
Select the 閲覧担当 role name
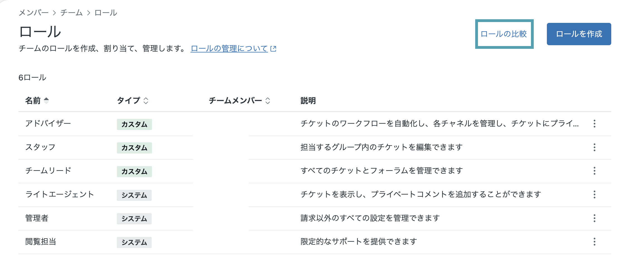point(41,242)
